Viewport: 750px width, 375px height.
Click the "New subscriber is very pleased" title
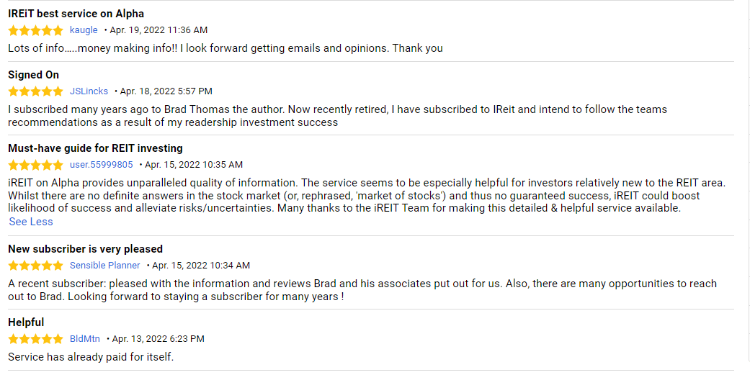pyautogui.click(x=85, y=249)
